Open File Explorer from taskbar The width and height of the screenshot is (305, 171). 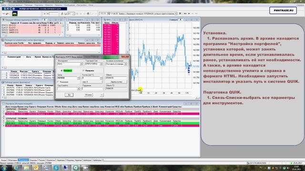pyautogui.click(x=26, y=168)
